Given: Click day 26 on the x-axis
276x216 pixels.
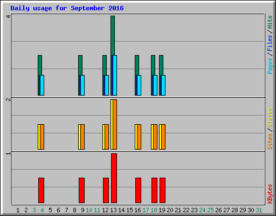Looking at the screenshot, I should click(x=218, y=210).
